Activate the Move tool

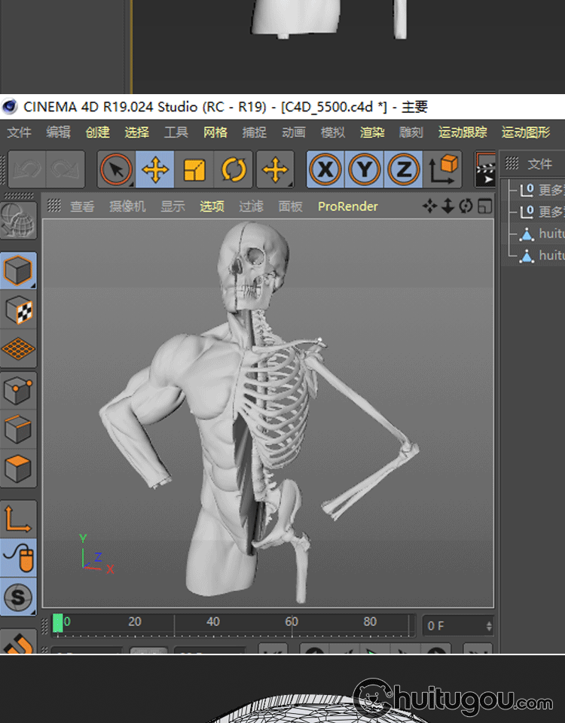[x=155, y=170]
